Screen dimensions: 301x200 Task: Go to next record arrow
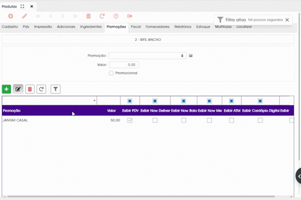coord(63,16)
